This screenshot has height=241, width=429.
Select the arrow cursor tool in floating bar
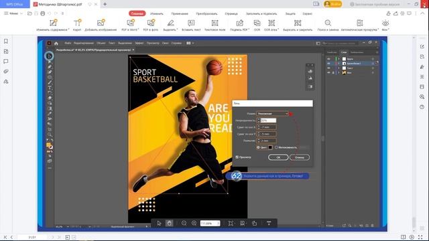[x=159, y=223]
